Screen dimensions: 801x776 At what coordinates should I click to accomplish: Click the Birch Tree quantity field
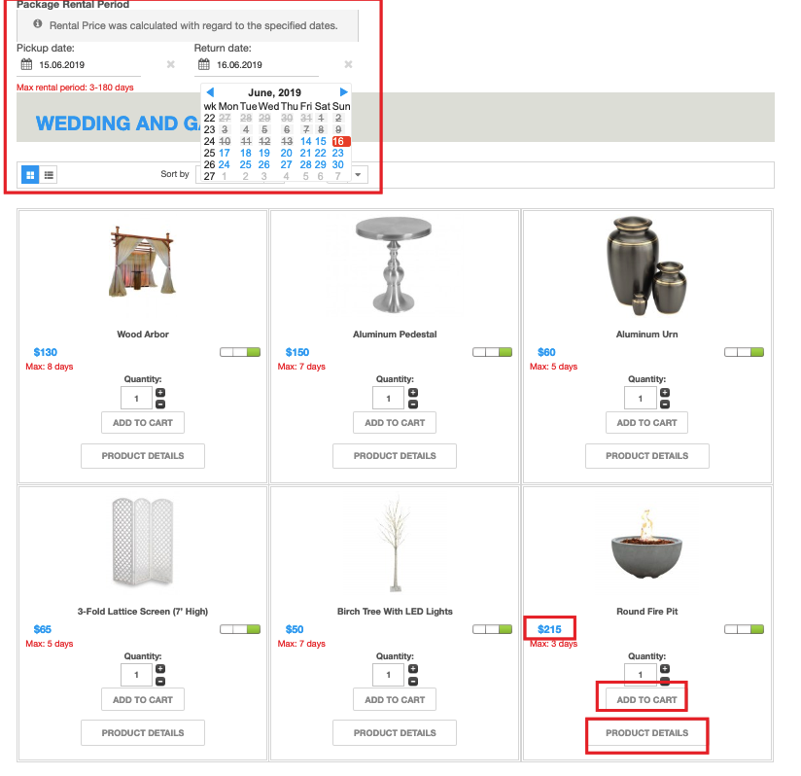coord(388,675)
